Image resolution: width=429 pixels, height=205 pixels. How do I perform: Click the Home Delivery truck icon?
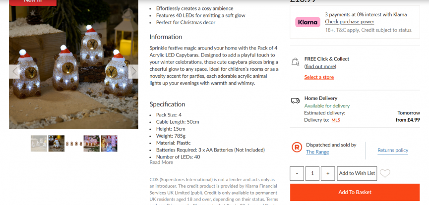click(x=295, y=101)
